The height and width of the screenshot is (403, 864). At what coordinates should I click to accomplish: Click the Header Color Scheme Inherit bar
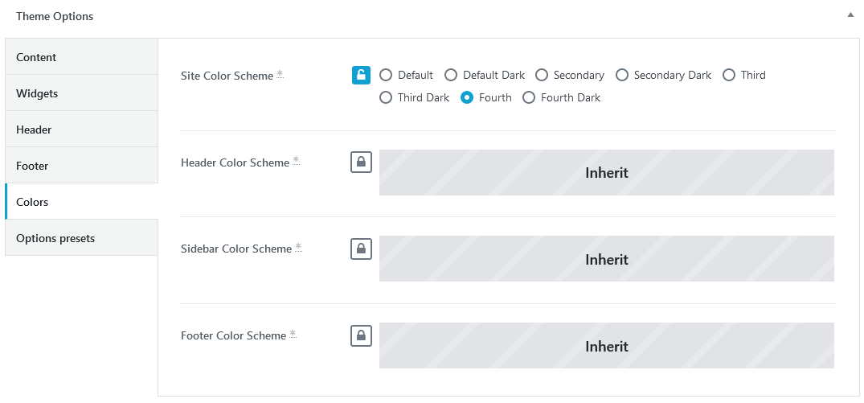pos(606,173)
